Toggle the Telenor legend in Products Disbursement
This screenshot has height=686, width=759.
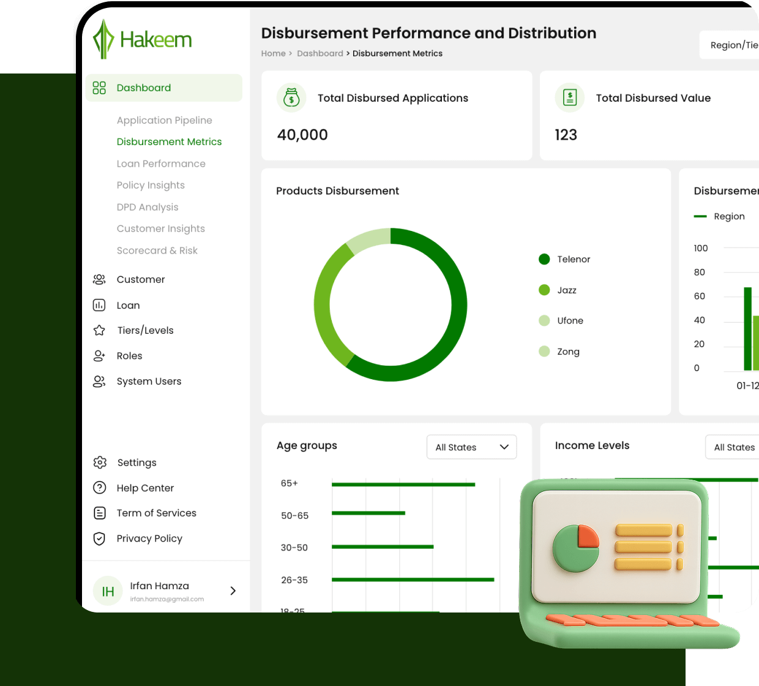(x=563, y=259)
